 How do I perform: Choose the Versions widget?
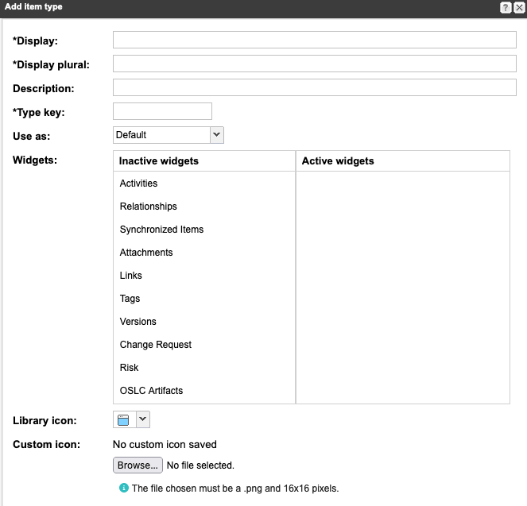[138, 322]
